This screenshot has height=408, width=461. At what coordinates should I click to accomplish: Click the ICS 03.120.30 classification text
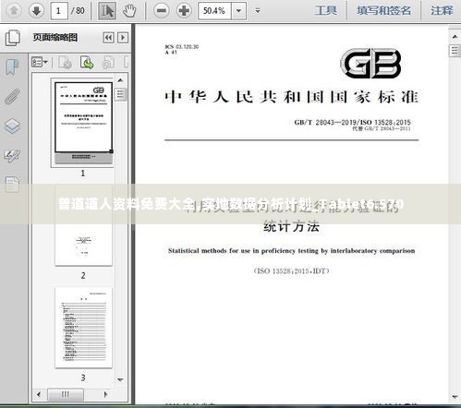[x=182, y=47]
